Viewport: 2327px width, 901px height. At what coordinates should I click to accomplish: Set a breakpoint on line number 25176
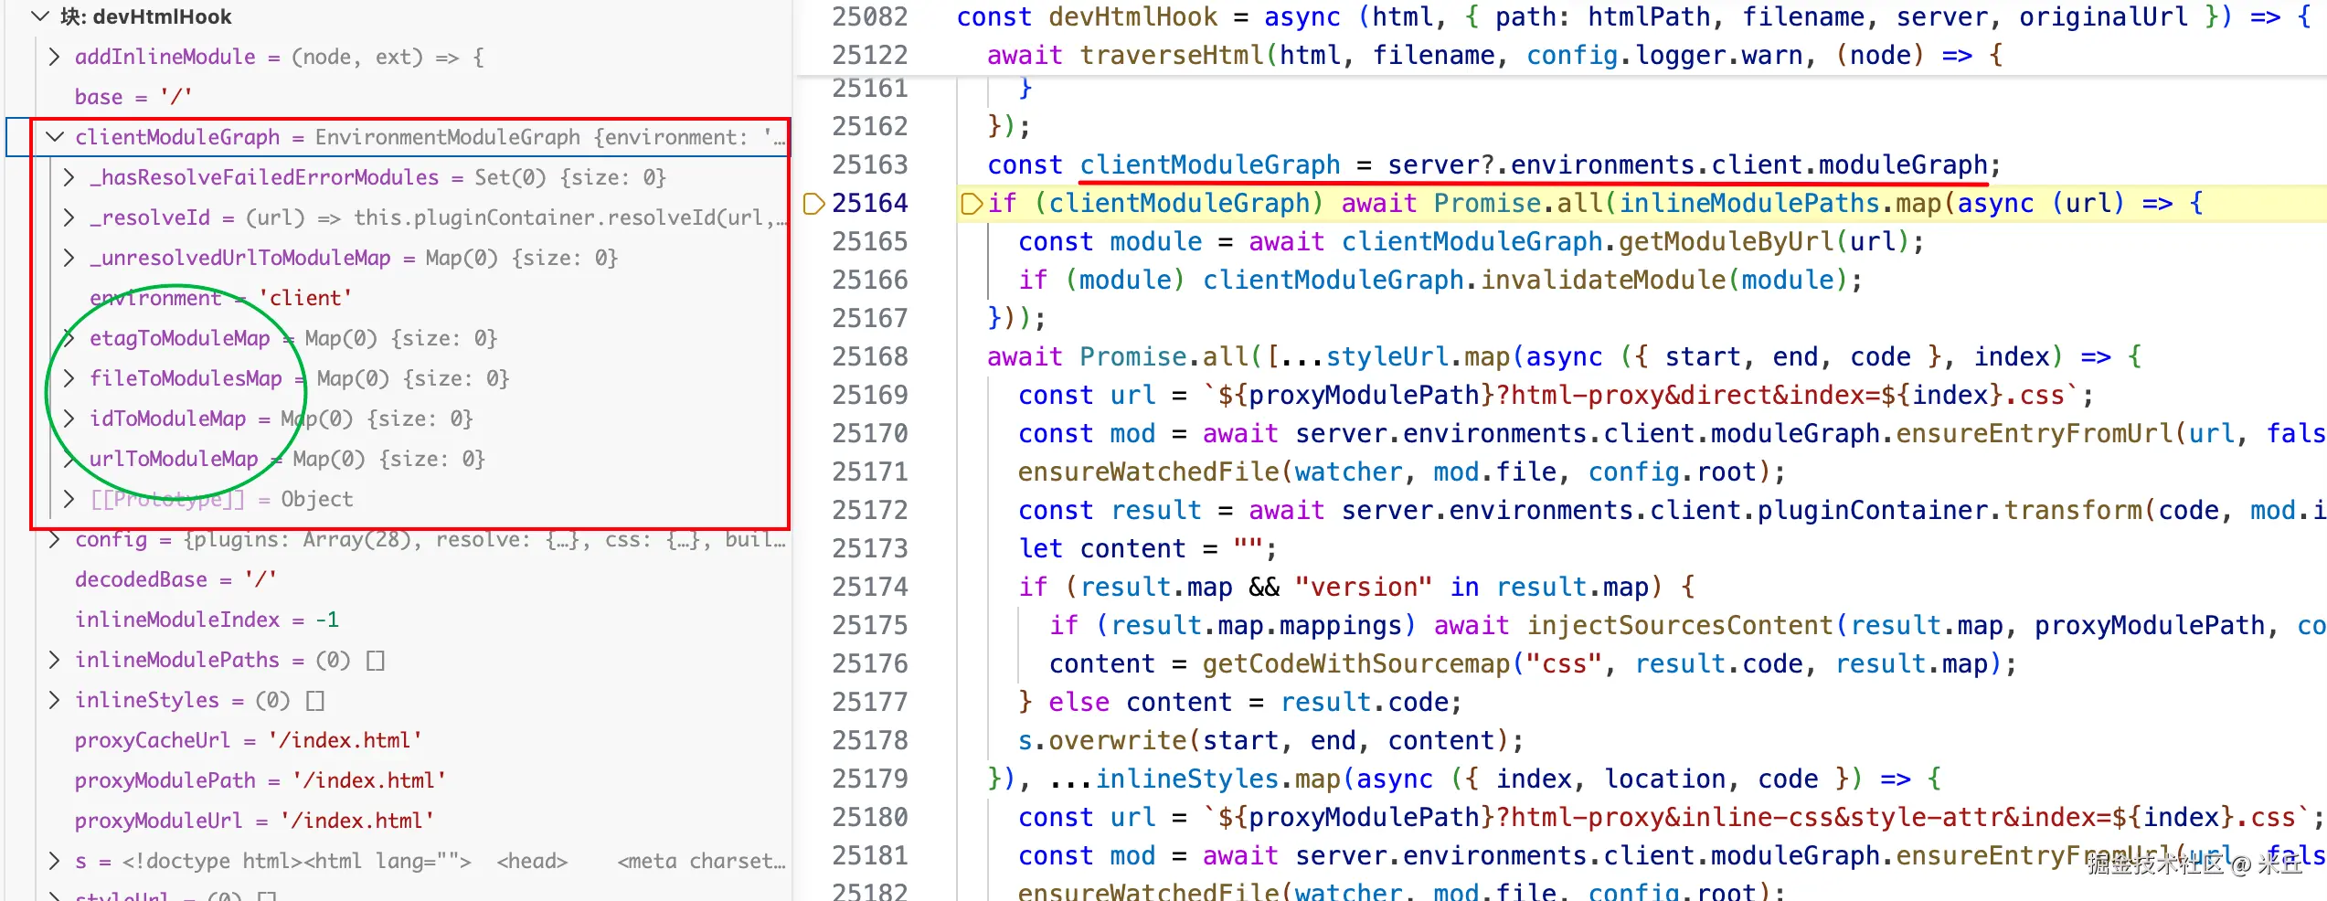870,663
